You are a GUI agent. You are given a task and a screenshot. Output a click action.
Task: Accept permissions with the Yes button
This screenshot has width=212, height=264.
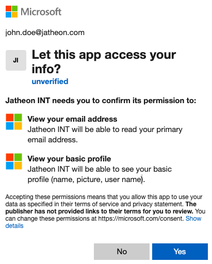click(x=180, y=252)
